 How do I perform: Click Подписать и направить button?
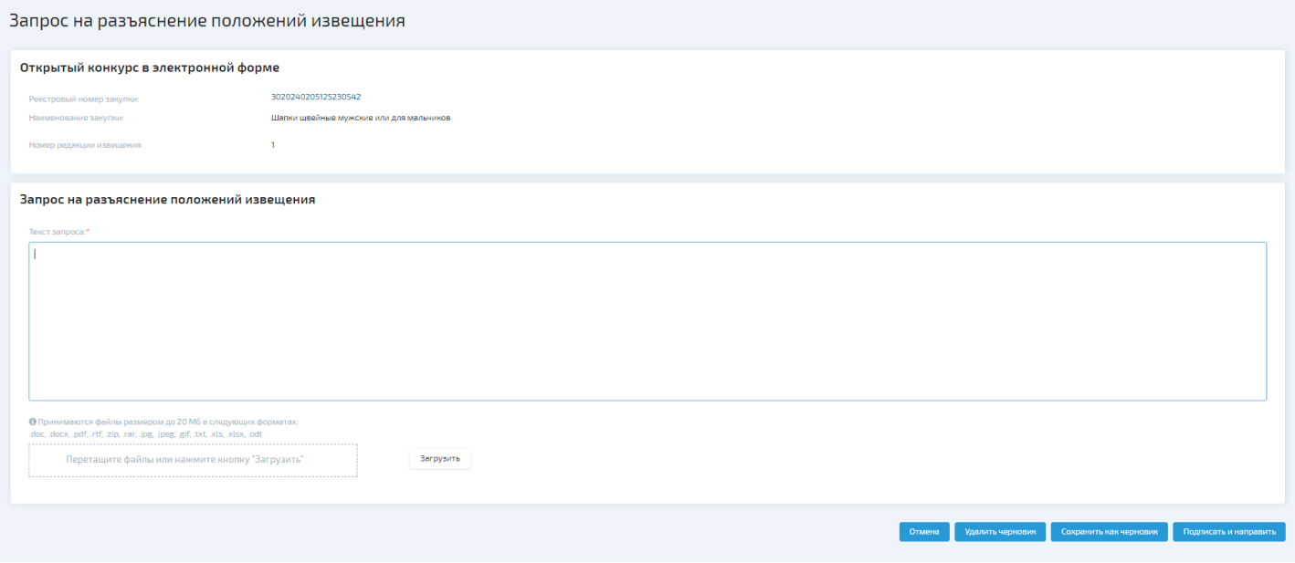1228,532
